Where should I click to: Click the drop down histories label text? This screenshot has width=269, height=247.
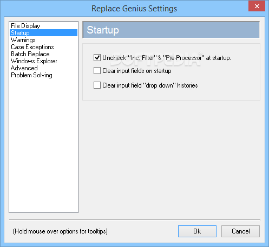(150, 85)
